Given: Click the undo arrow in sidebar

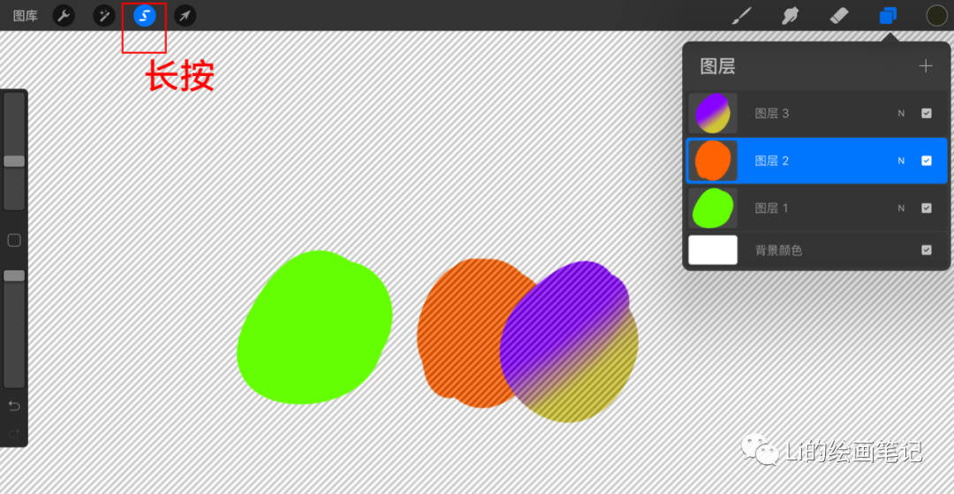Looking at the screenshot, I should pyautogui.click(x=14, y=406).
